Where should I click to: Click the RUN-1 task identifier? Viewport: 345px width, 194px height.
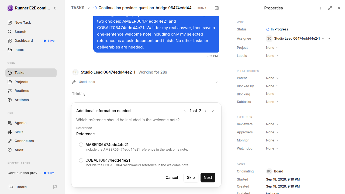tap(202, 8)
